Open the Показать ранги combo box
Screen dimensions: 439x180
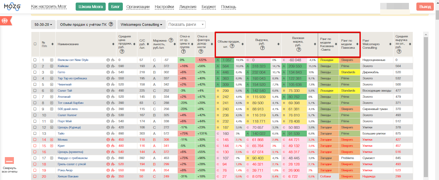(186, 25)
